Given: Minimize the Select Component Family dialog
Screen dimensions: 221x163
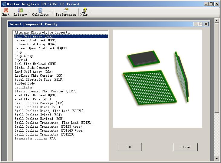Looking at the screenshot, I should [x=196, y=24].
